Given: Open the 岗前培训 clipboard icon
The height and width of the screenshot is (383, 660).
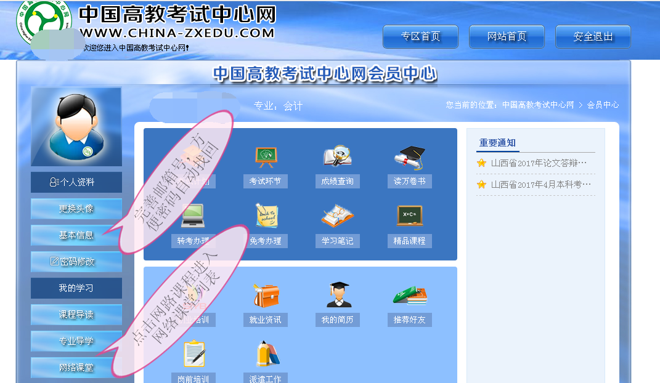Looking at the screenshot, I should pos(193,355).
